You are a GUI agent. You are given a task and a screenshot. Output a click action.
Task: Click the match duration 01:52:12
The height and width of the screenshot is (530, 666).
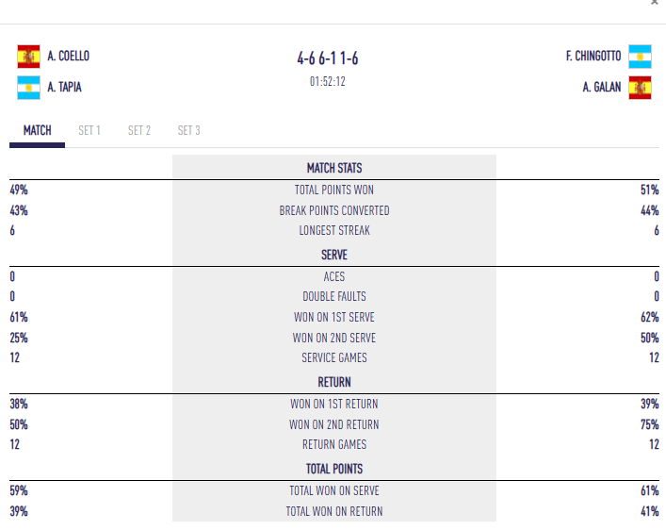[328, 81]
